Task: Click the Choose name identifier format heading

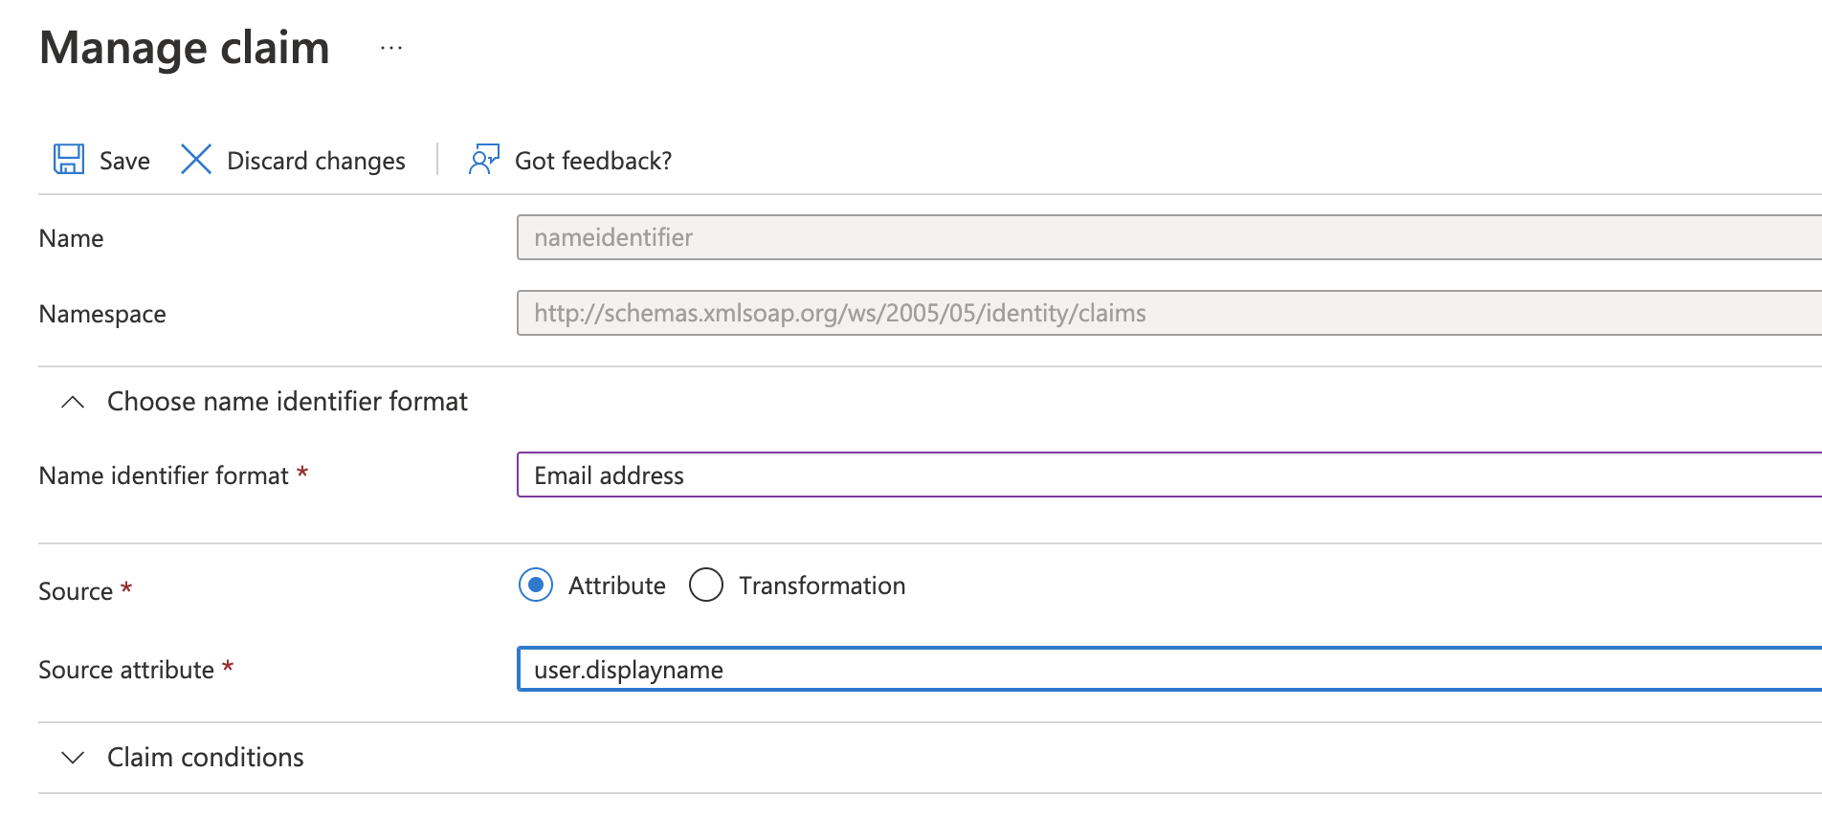Action: (x=287, y=402)
